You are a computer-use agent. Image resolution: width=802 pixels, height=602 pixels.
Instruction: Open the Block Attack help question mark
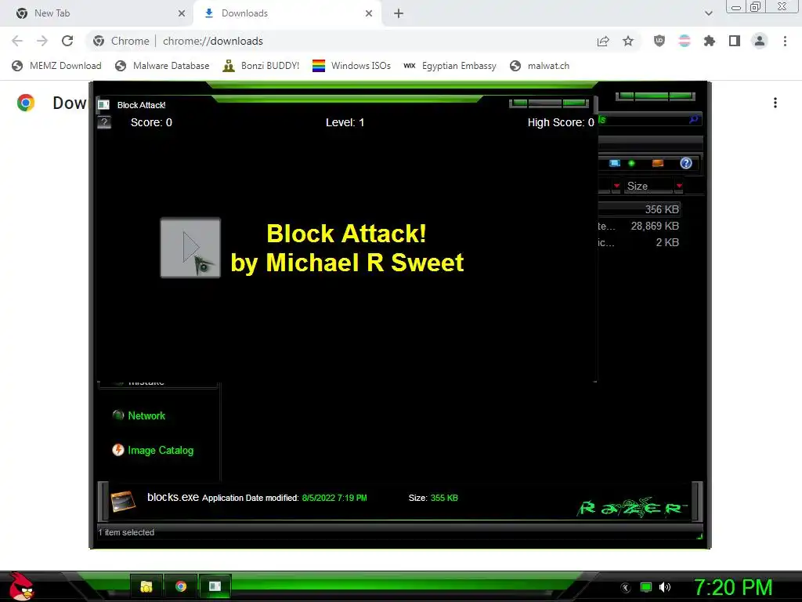coord(104,122)
